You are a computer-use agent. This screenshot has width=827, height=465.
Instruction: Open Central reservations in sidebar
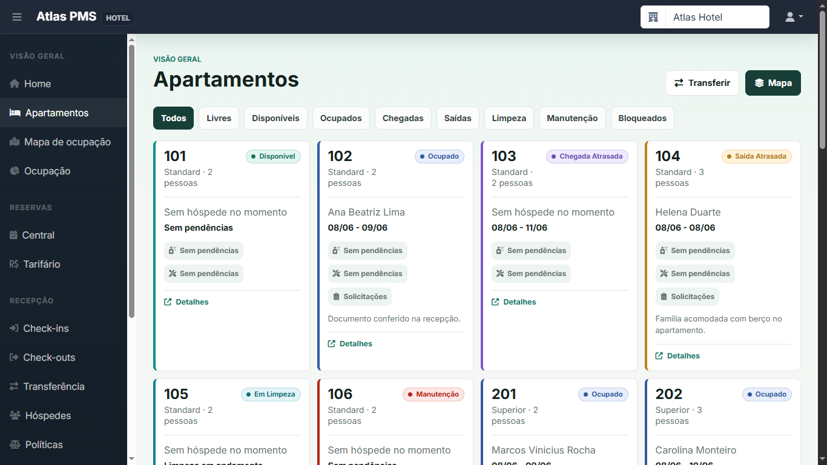click(64, 235)
